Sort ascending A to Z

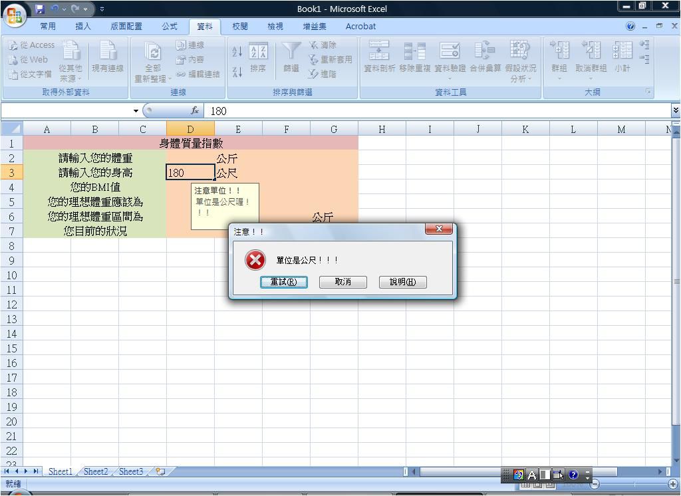(237, 52)
